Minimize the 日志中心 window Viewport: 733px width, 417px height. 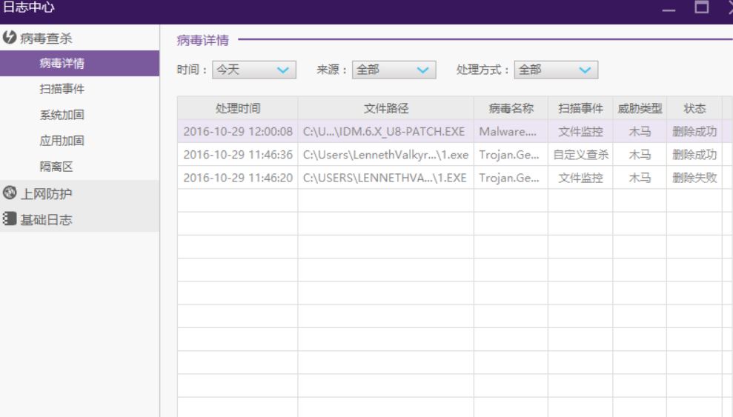[669, 10]
